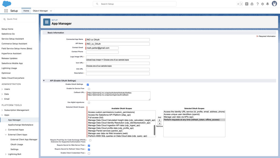This screenshot has height=158, width=280.
Task: Switch to the Object Manager tab
Action: coord(40,11)
